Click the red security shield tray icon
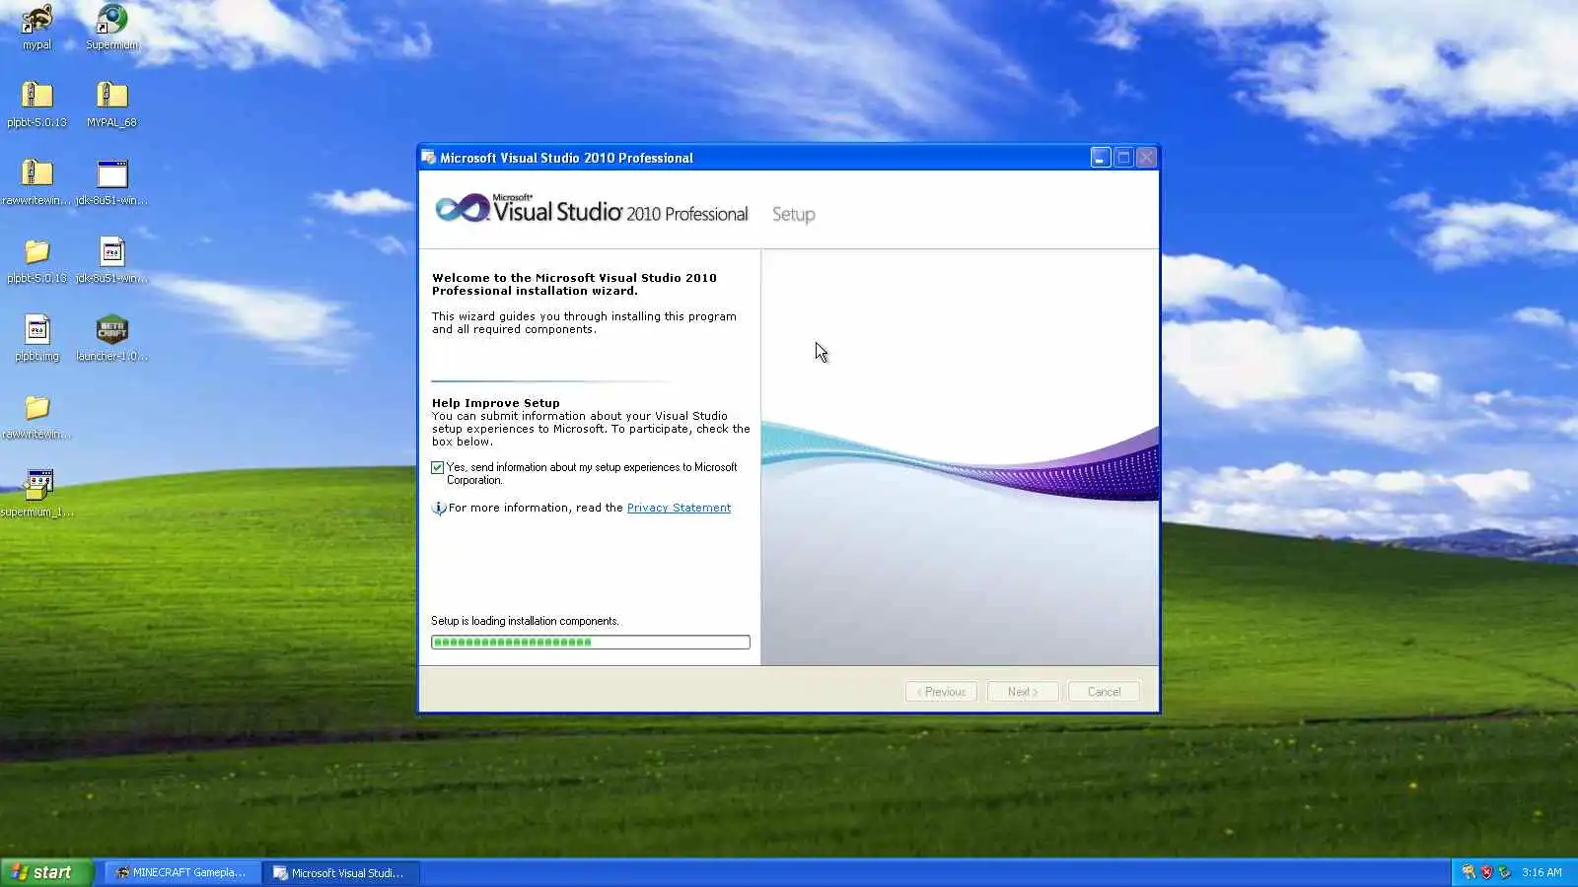The height and width of the screenshot is (887, 1578). point(1486,872)
